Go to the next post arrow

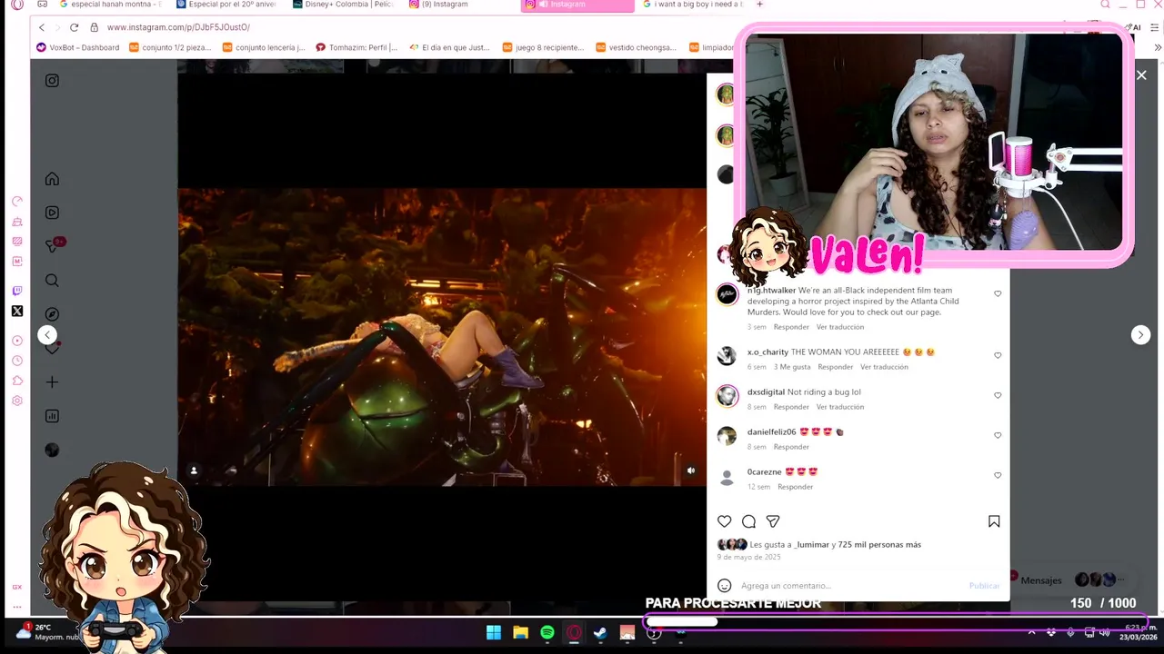(1140, 335)
